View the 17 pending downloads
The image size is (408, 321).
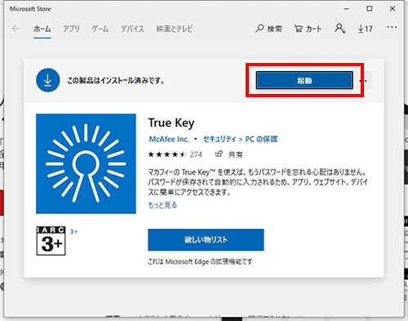coord(366,29)
